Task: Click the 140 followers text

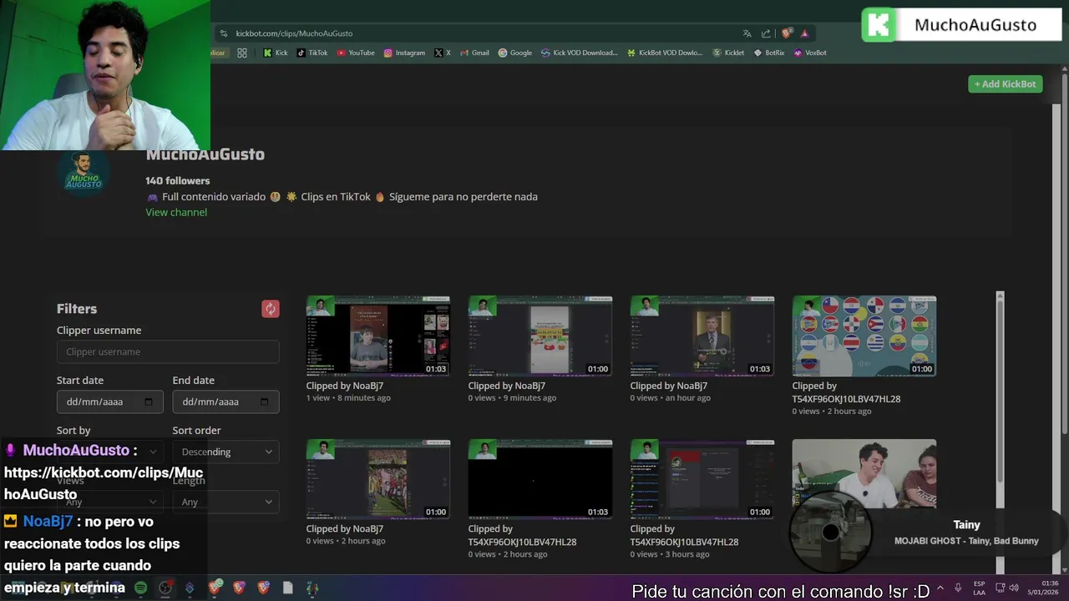Action: point(178,180)
